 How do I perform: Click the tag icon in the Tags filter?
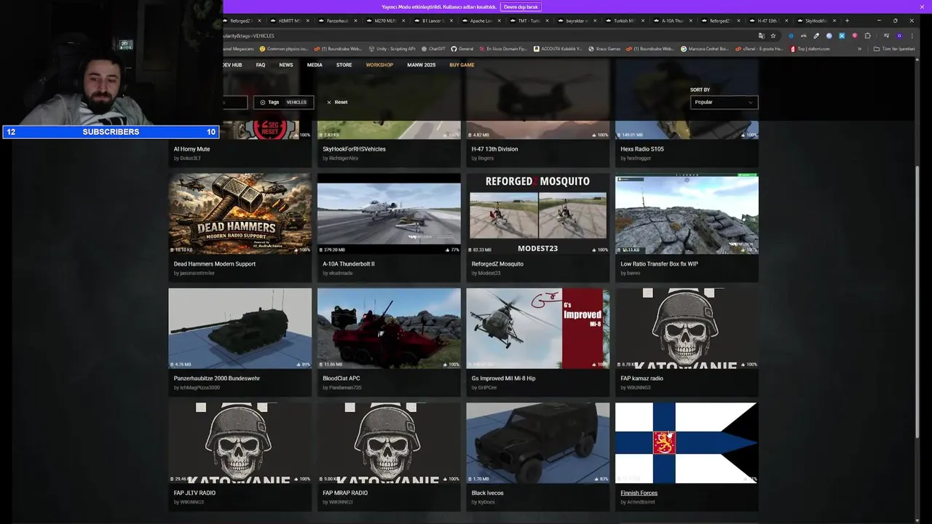click(x=263, y=102)
